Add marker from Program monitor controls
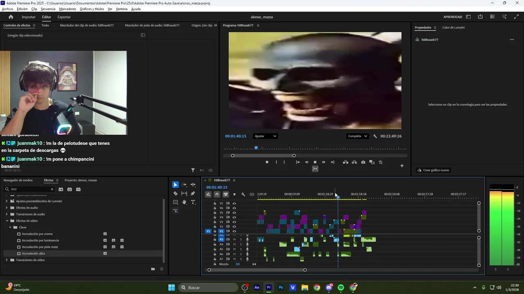This screenshot has height=294, width=524. [x=267, y=162]
